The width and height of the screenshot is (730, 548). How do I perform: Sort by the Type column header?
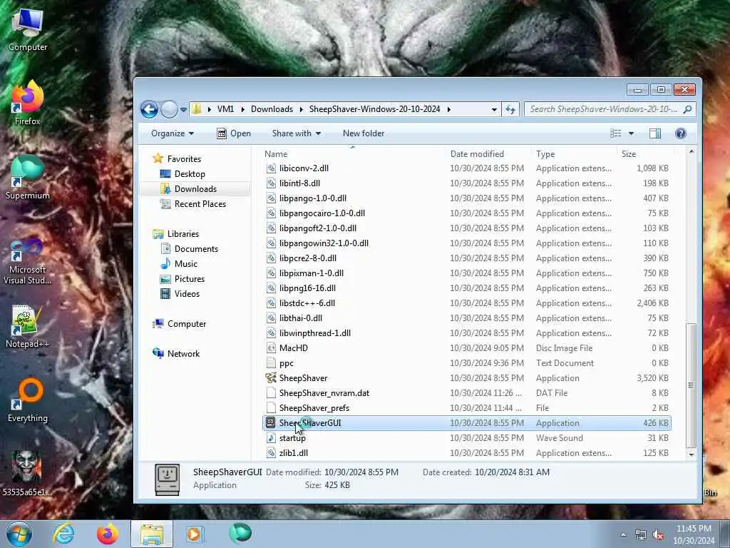574,154
